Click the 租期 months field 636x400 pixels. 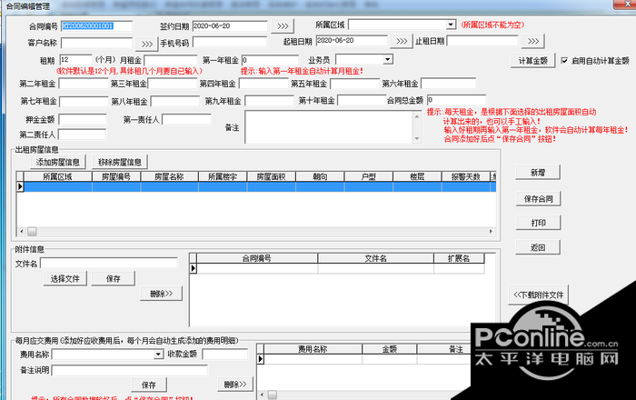tap(75, 60)
